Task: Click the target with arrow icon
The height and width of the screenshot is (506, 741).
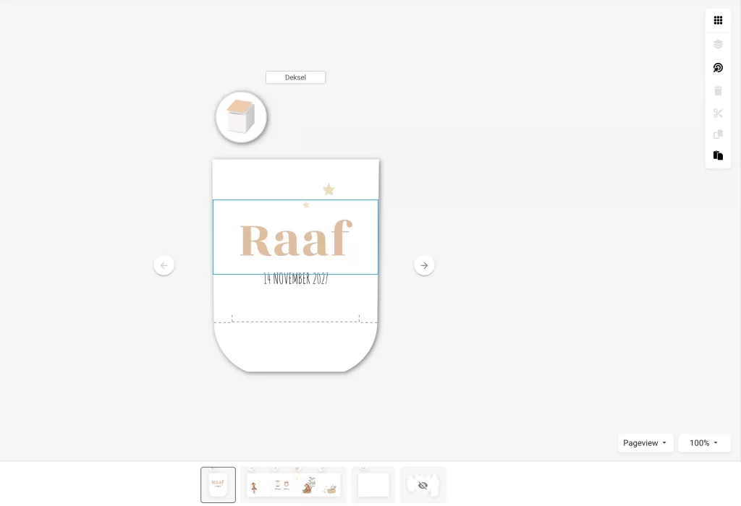Action: pyautogui.click(x=718, y=68)
